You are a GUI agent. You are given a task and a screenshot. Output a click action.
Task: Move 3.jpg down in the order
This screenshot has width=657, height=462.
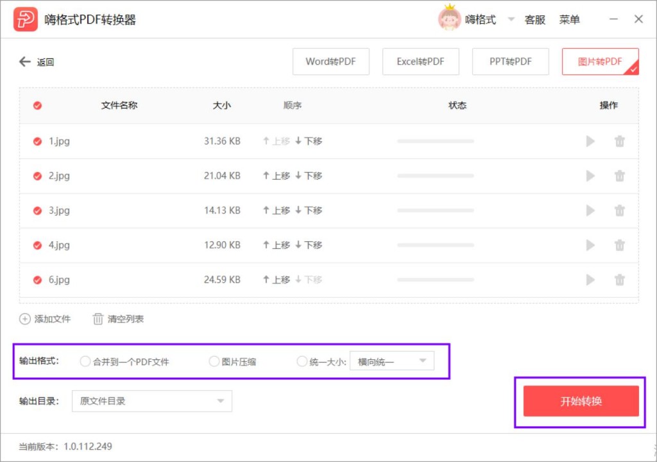tap(309, 210)
